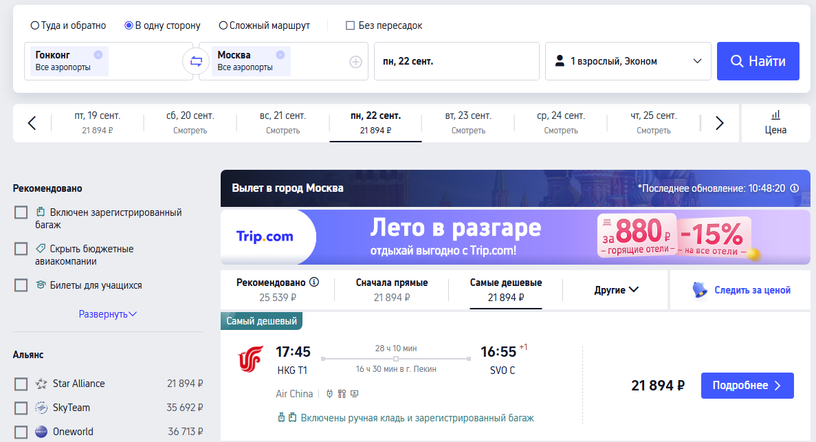
Task: Filter by Star Alliance checkbox
Action: 21,384
